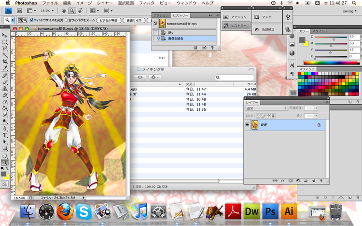Toggle lock transparent pixels in Layers panel
Viewport: 362px width, 226px height.
pyautogui.click(x=258, y=116)
